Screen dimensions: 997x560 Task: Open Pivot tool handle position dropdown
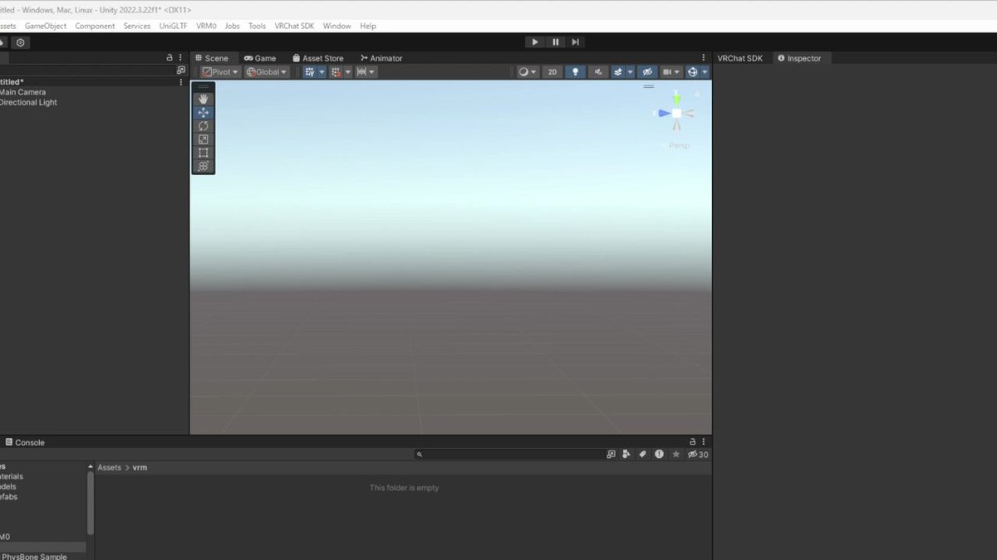pyautogui.click(x=220, y=72)
